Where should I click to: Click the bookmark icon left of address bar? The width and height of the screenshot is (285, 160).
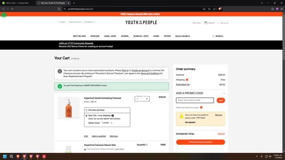click(59, 9)
